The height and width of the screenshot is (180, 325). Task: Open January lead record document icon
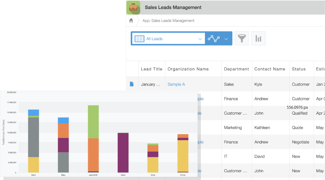pos(132,84)
